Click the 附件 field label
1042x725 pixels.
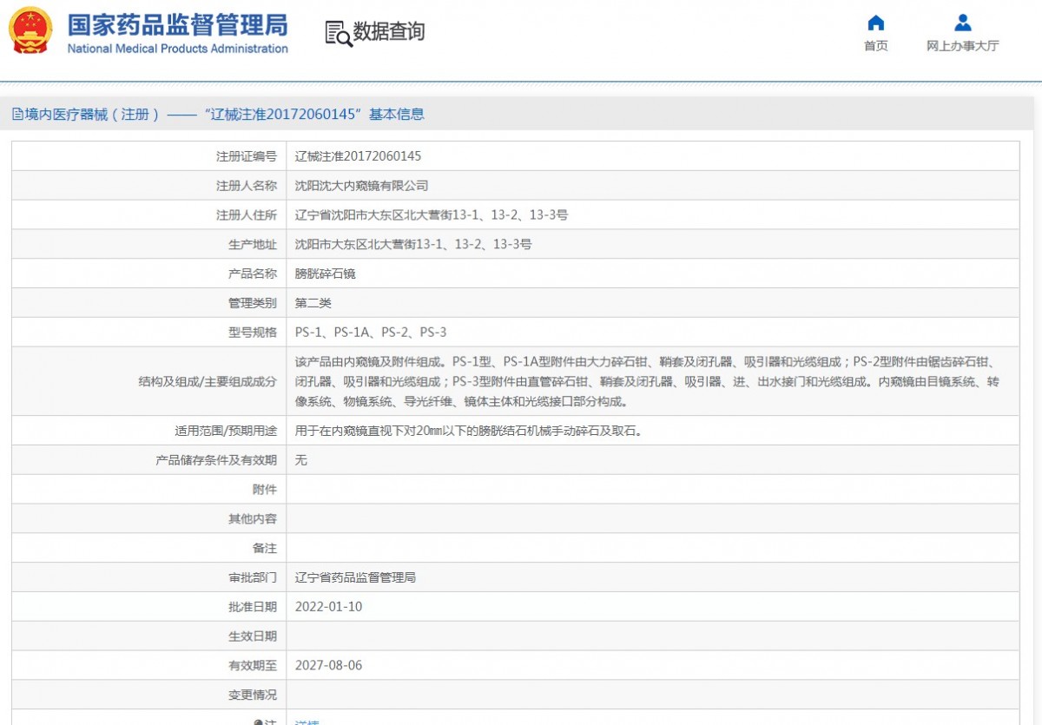[x=265, y=490]
